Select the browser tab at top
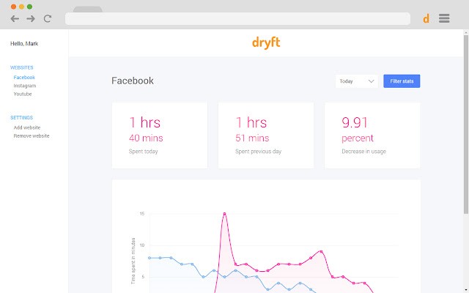This screenshot has height=293, width=469. click(88, 9)
